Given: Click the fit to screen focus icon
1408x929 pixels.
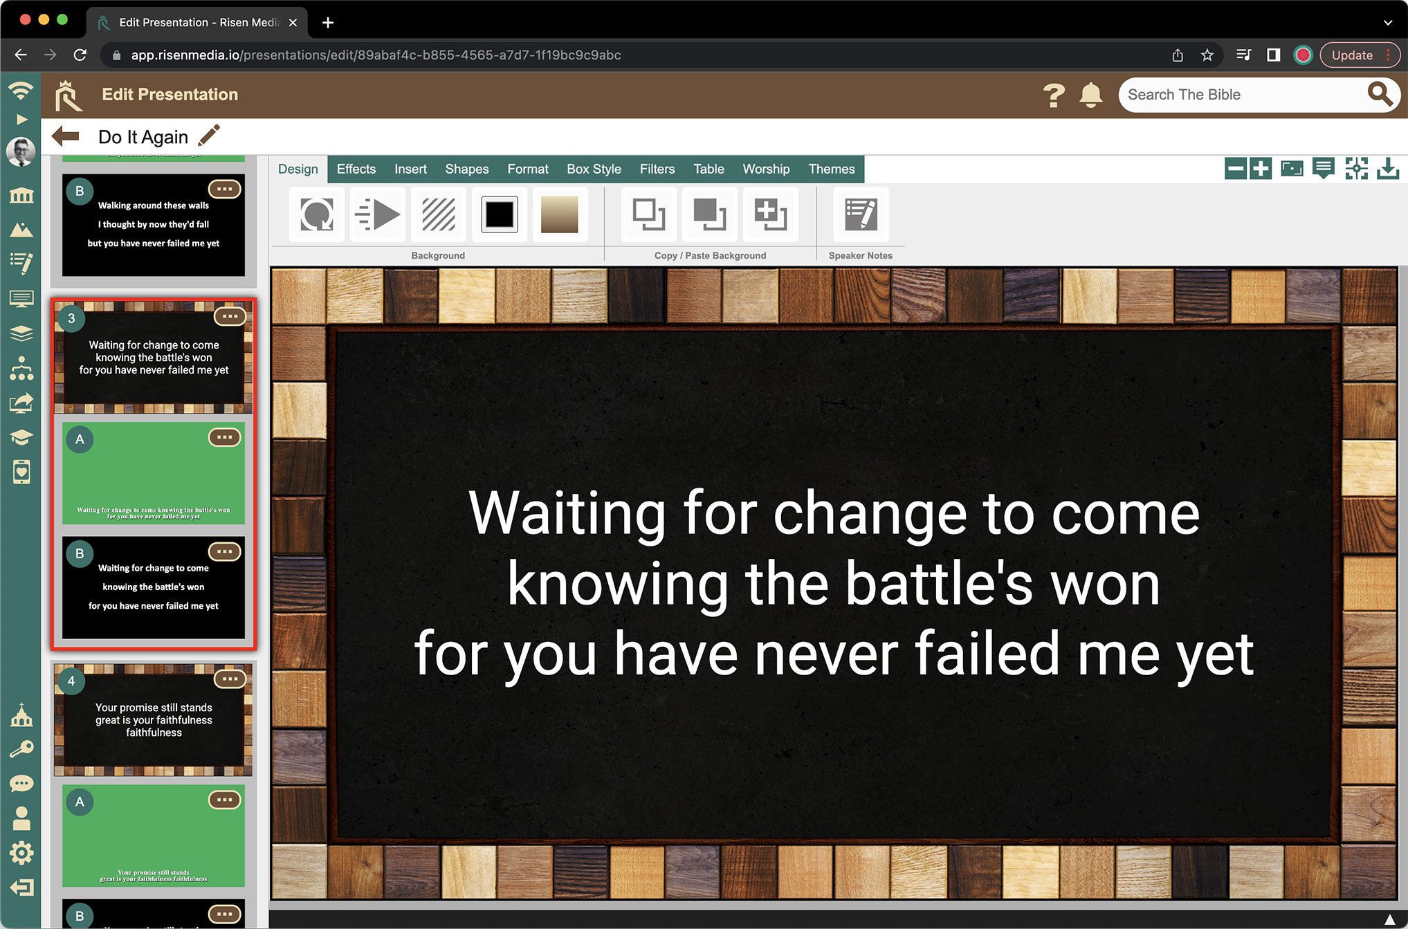Looking at the screenshot, I should coord(1357,168).
